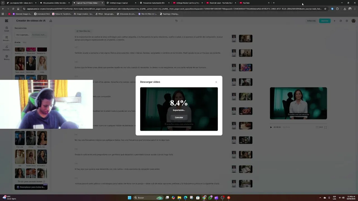Click the 'Ámate lo suficiente' script line

(x=124, y=155)
